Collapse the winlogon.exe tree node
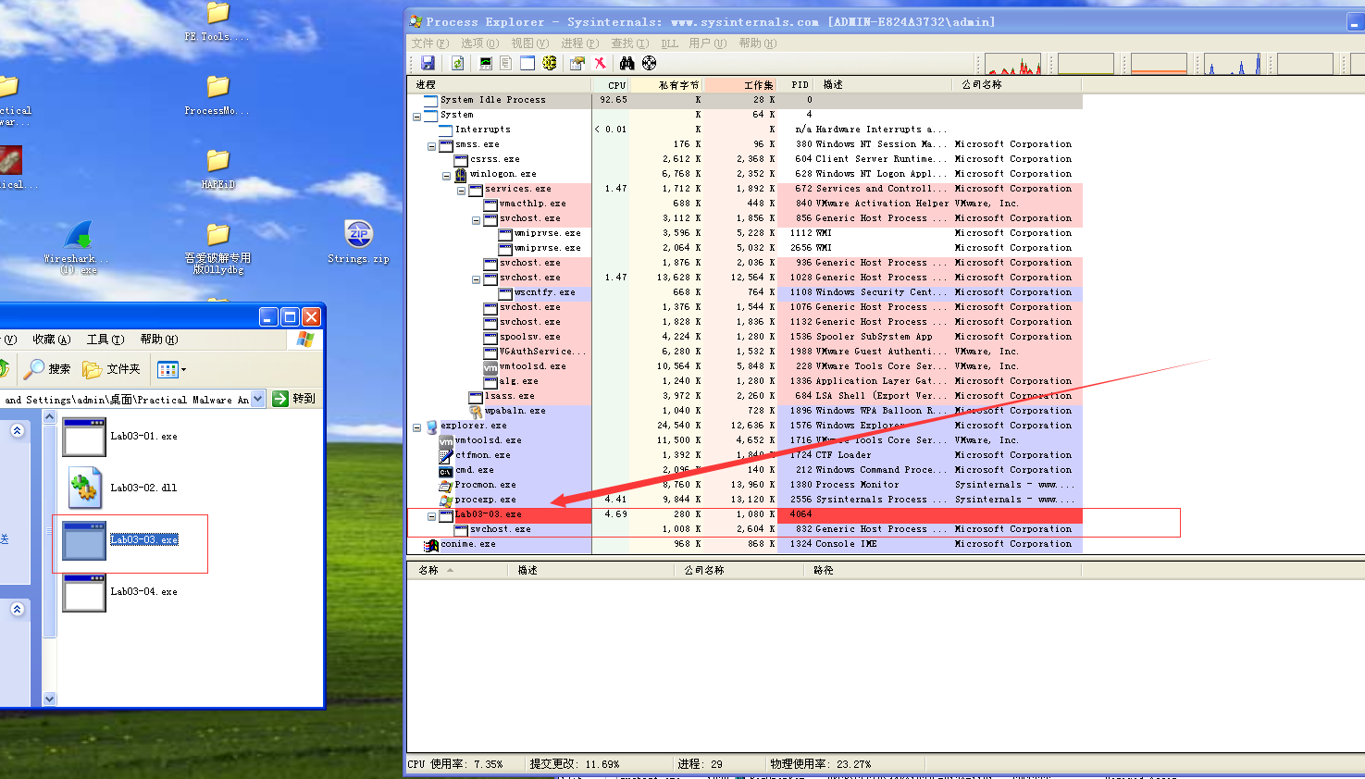 tap(446, 175)
